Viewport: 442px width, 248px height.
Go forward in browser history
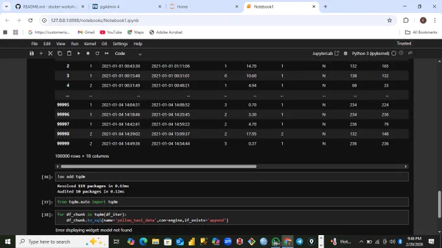click(x=19, y=20)
